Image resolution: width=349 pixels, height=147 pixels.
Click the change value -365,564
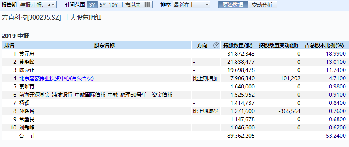point(290,111)
